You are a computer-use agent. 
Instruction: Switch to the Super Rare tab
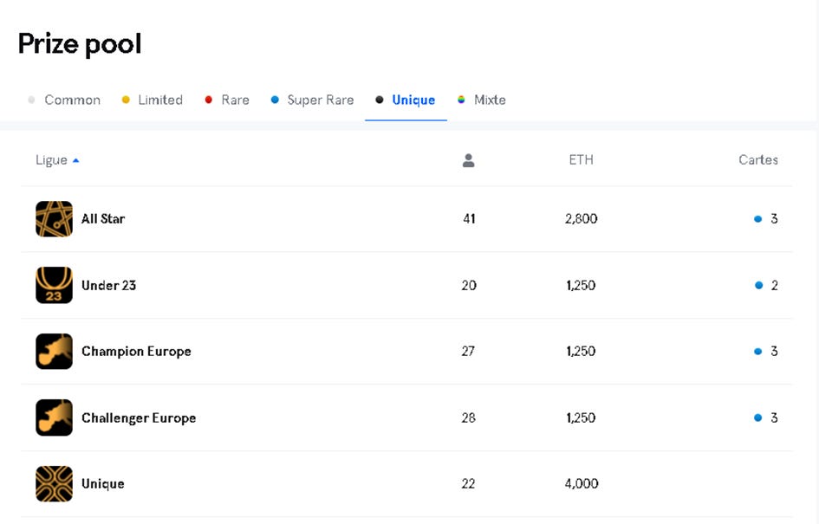(312, 100)
